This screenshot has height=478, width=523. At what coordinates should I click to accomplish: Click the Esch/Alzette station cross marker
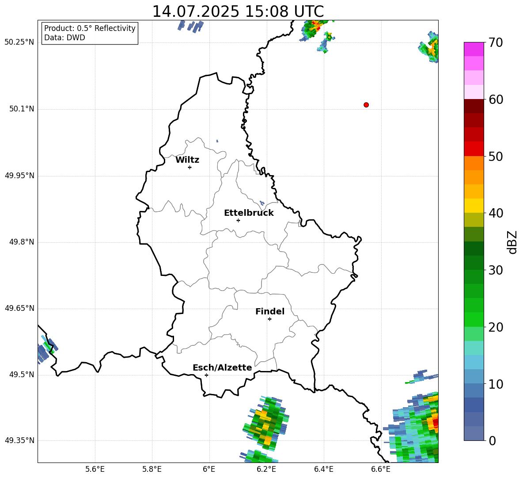click(206, 375)
